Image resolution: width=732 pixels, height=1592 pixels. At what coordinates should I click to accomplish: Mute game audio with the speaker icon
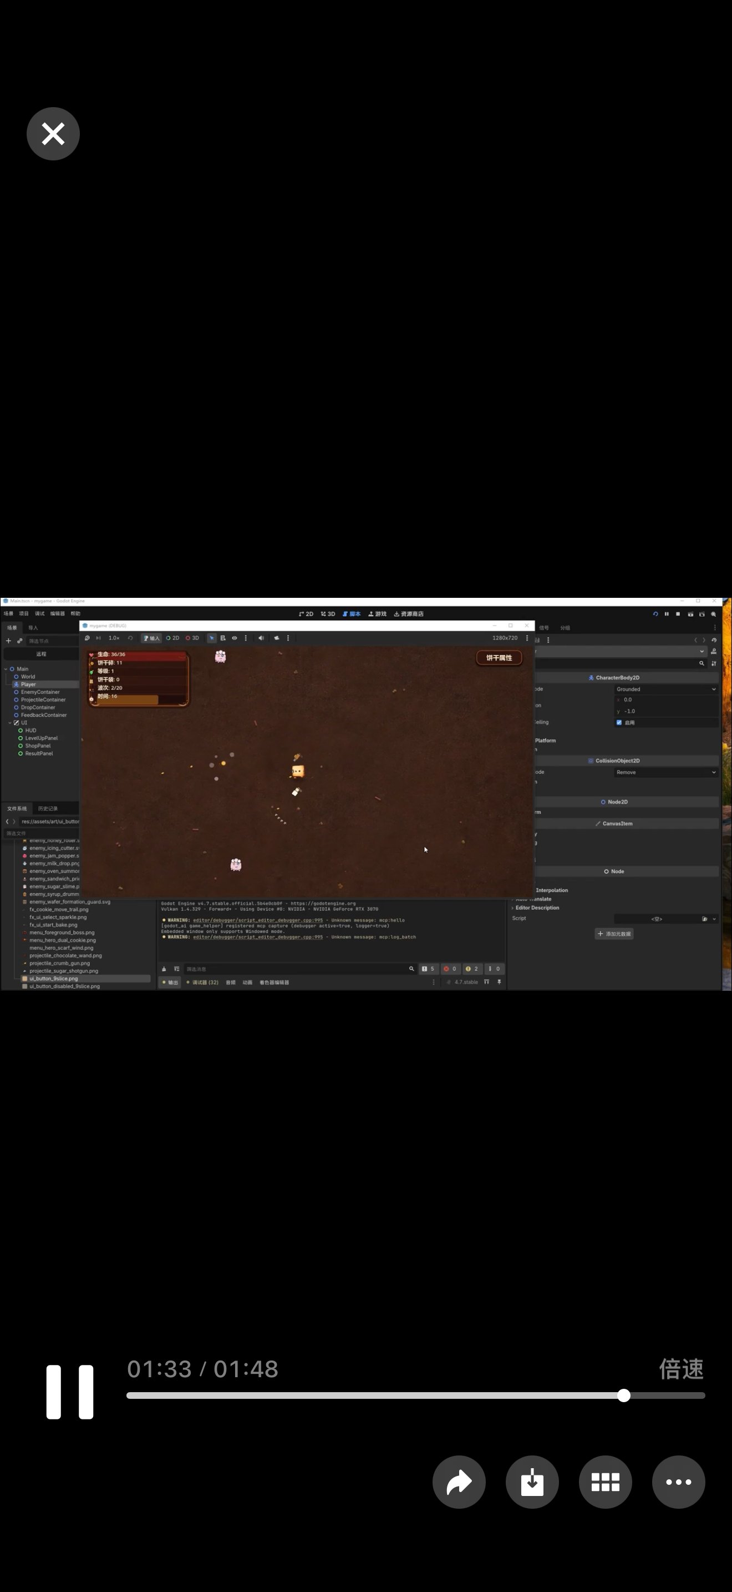click(261, 638)
